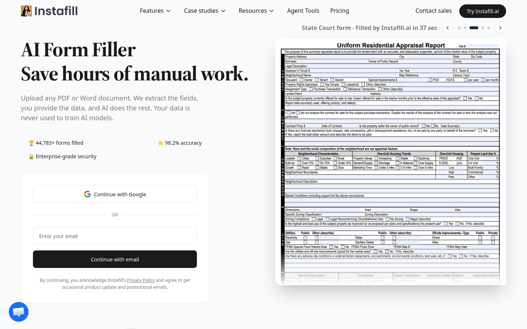527x329 pixels.
Task: Check the Urban location checkbox in form
Action: tap(299, 158)
